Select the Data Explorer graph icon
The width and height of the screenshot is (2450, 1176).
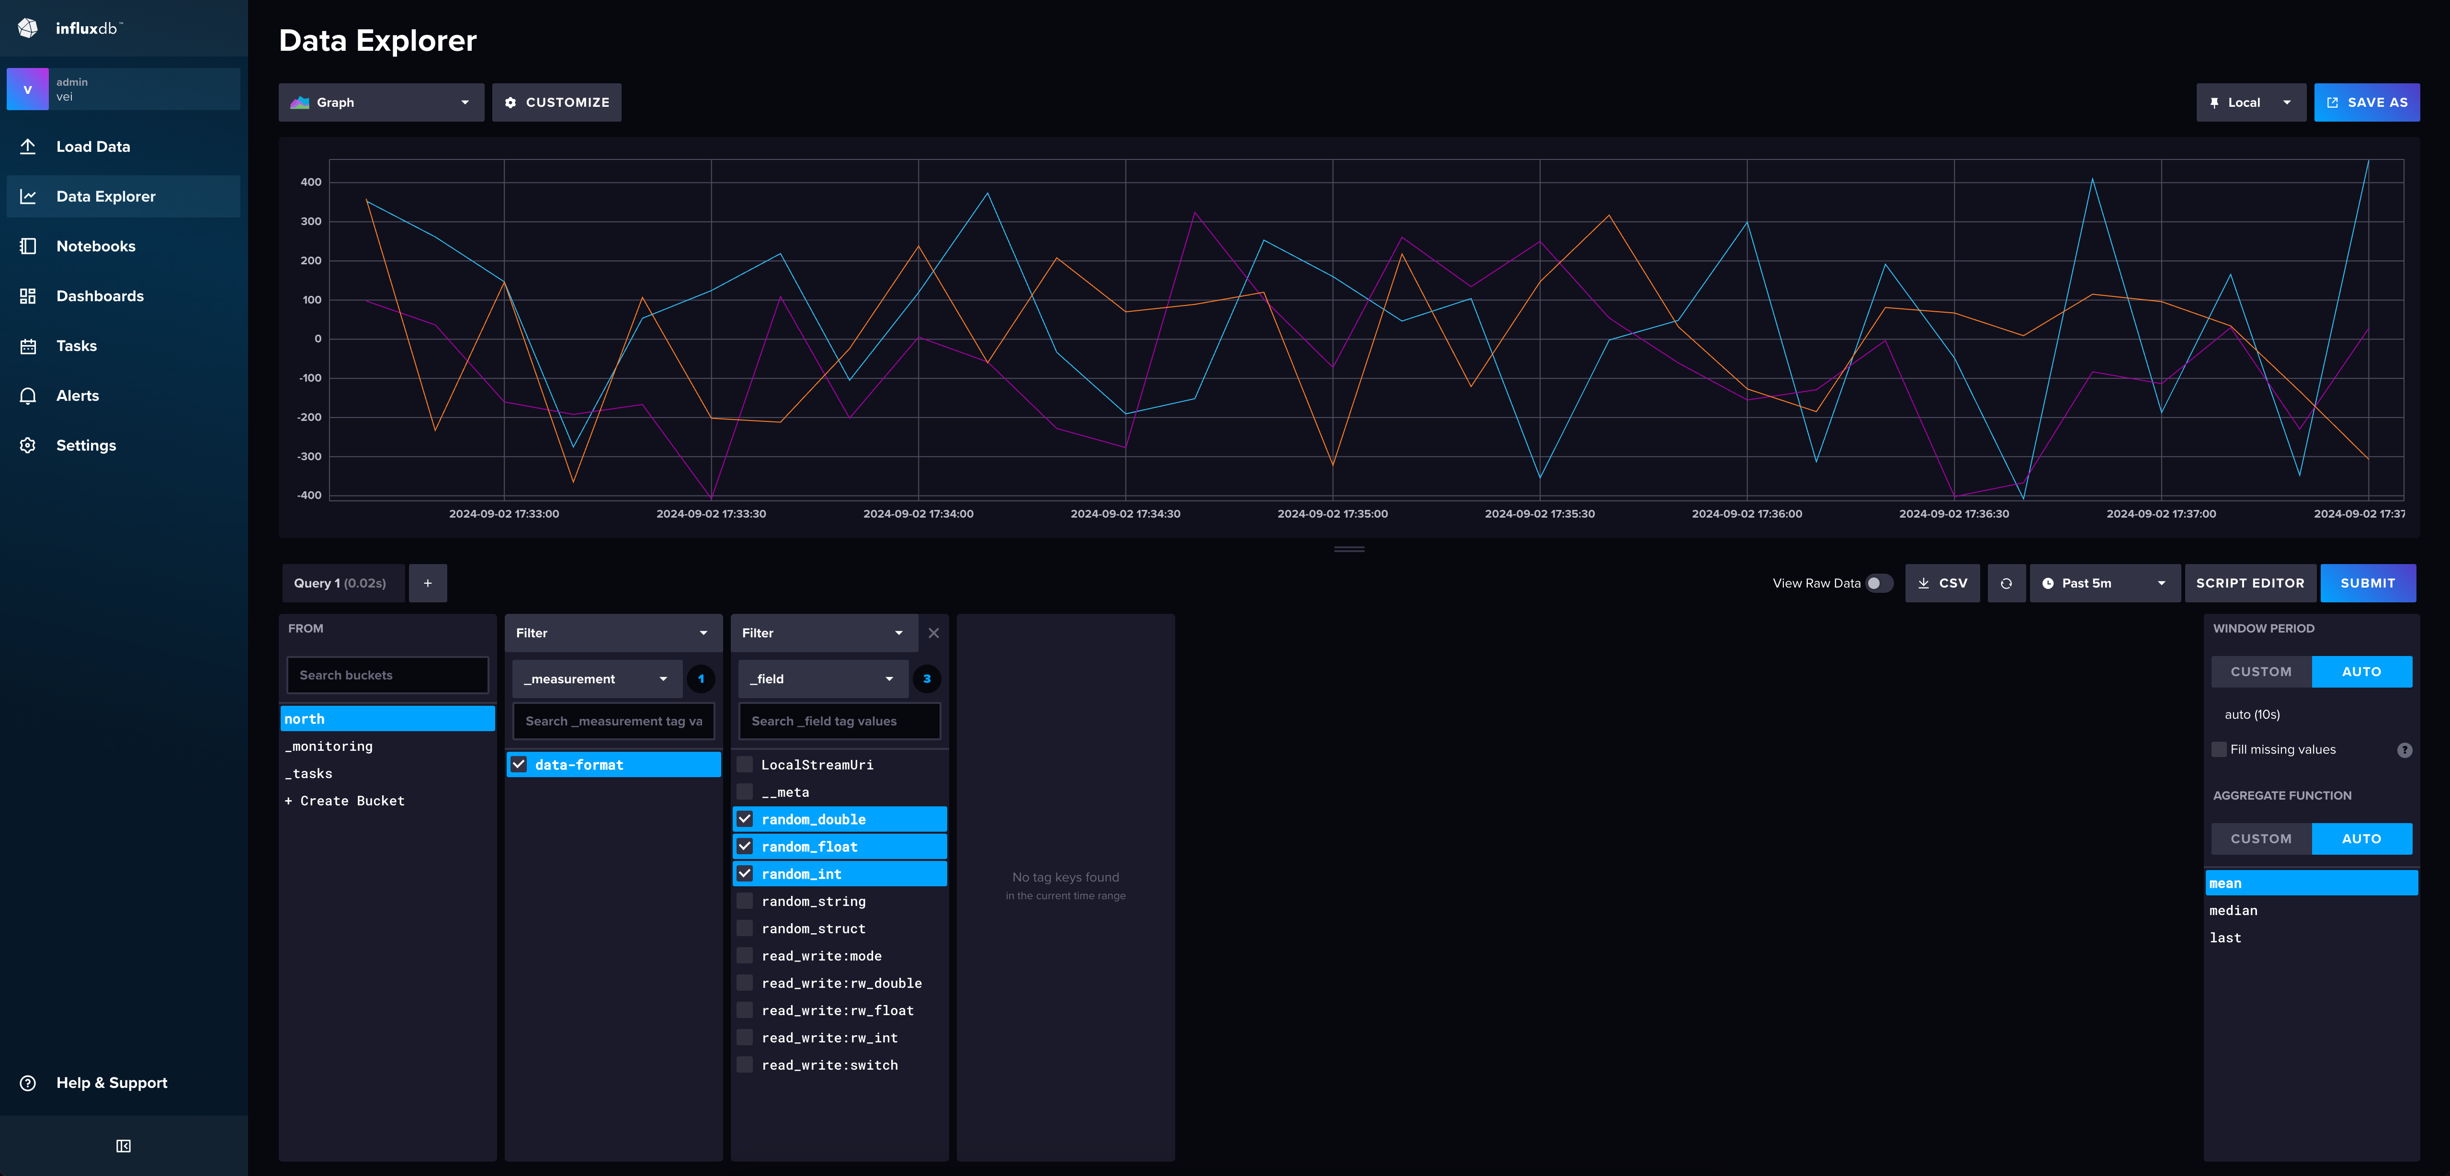pos(28,197)
